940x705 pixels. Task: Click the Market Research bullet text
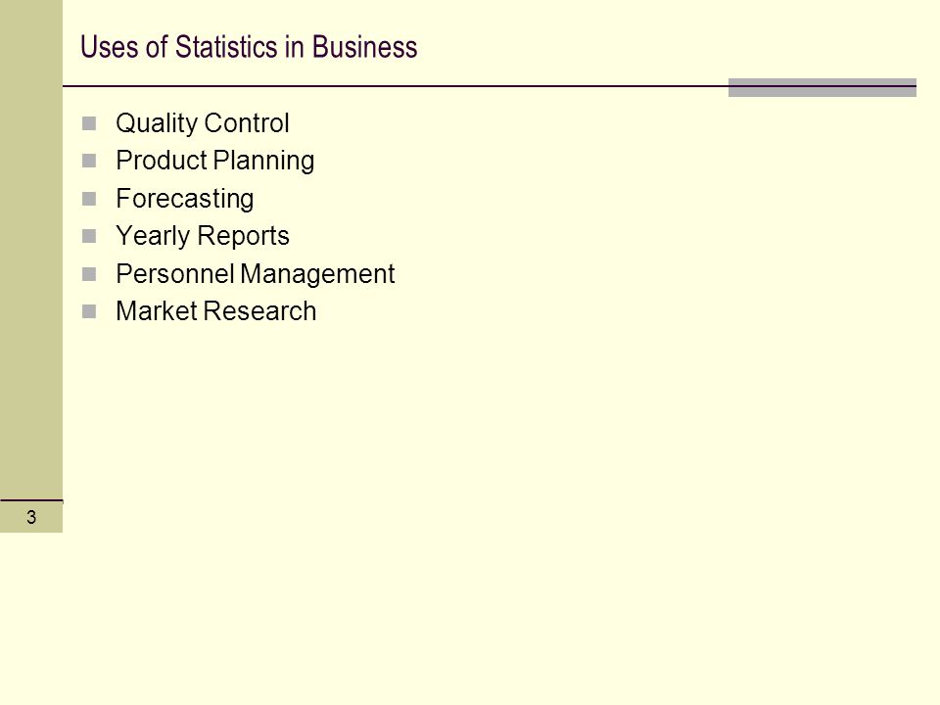pos(215,311)
